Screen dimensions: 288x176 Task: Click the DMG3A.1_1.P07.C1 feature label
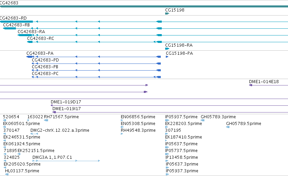click(52, 158)
